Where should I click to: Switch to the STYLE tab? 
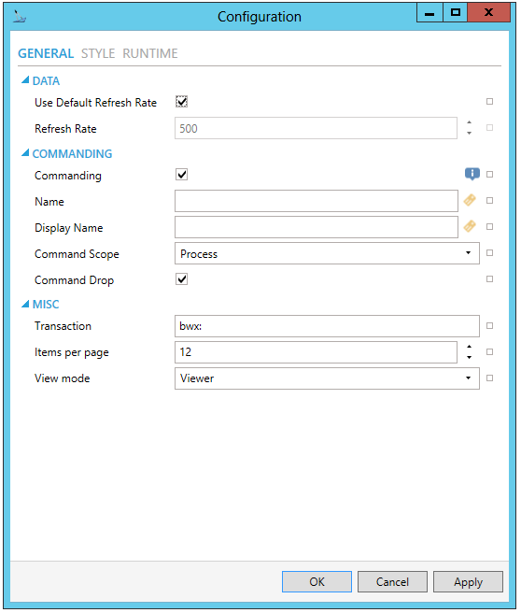point(98,53)
